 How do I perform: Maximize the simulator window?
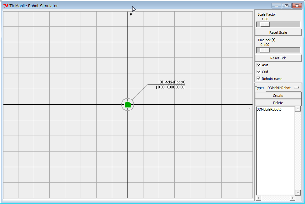point(286,6)
